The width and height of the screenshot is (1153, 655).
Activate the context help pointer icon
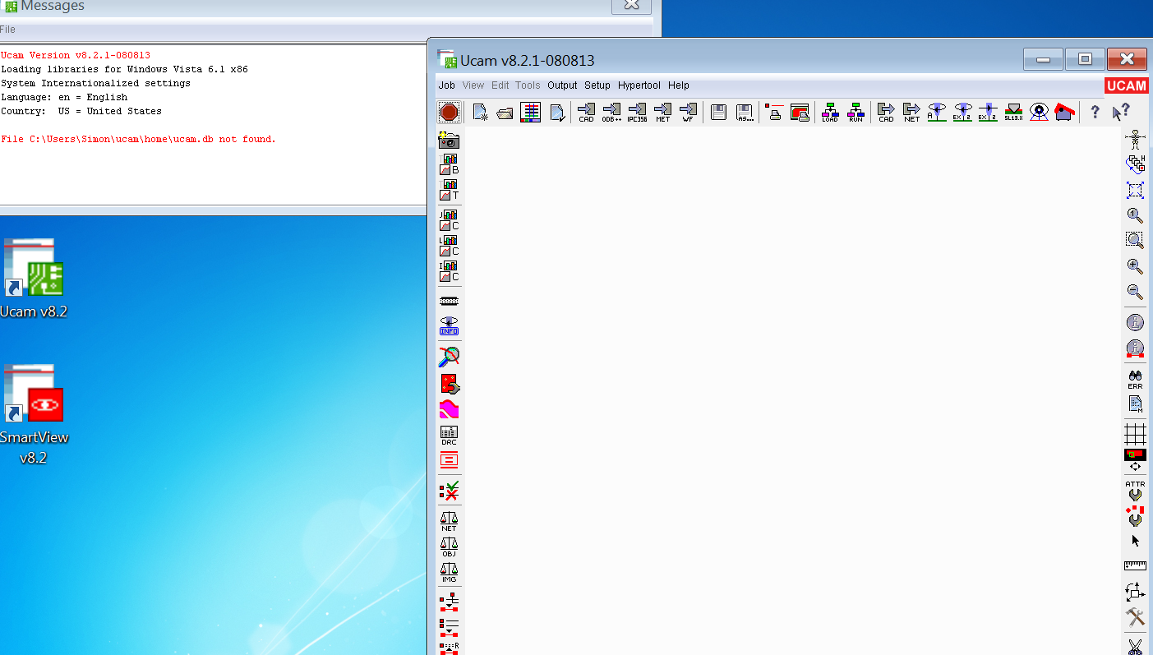[1121, 113]
